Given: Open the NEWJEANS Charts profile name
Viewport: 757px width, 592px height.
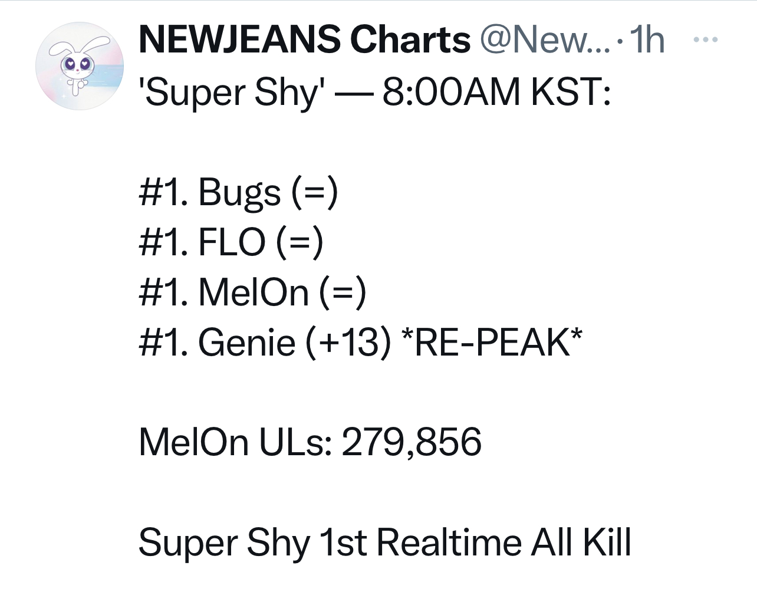Looking at the screenshot, I should pyautogui.click(x=304, y=40).
